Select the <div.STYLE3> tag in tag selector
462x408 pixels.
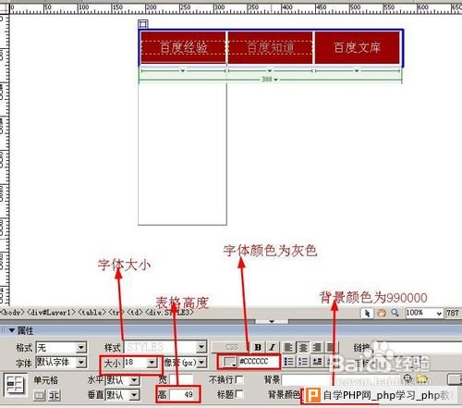169,313
